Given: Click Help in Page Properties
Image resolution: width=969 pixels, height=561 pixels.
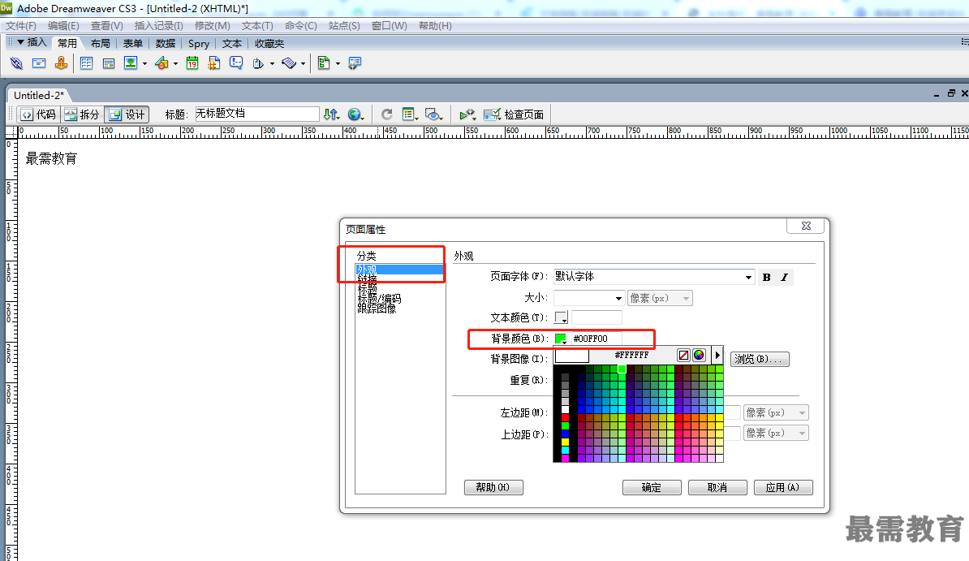Looking at the screenshot, I should click(x=493, y=487).
